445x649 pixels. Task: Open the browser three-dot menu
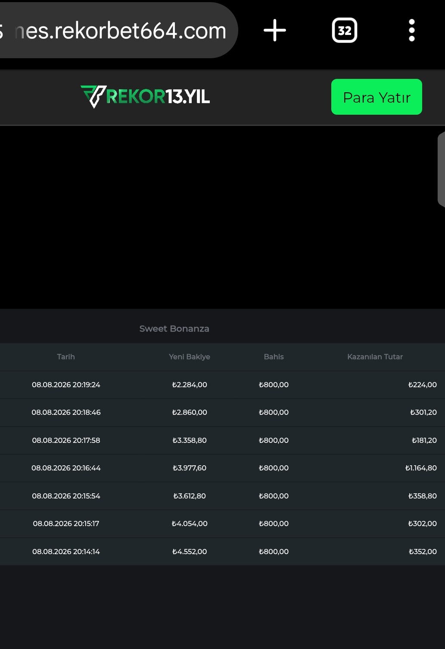(x=412, y=30)
